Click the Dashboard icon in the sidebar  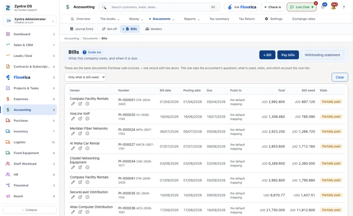click(x=8, y=34)
